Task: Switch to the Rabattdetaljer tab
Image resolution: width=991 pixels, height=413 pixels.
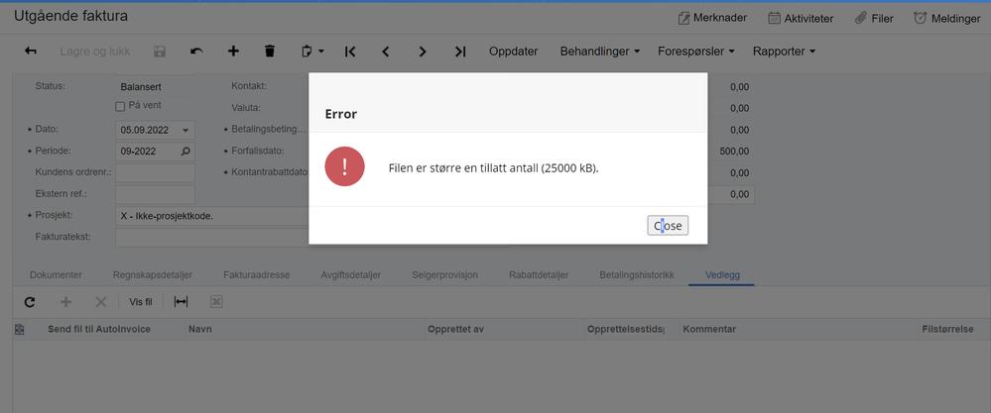Action: 539,275
